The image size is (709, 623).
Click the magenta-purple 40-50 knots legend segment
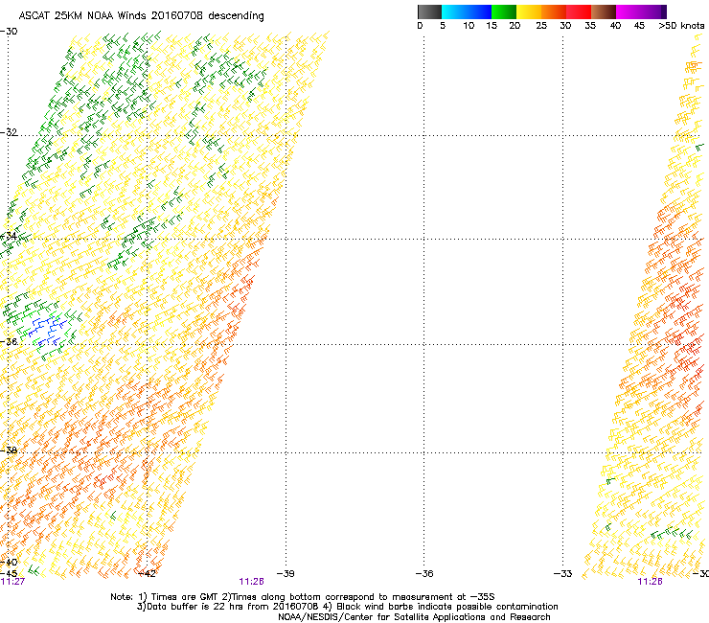(641, 12)
